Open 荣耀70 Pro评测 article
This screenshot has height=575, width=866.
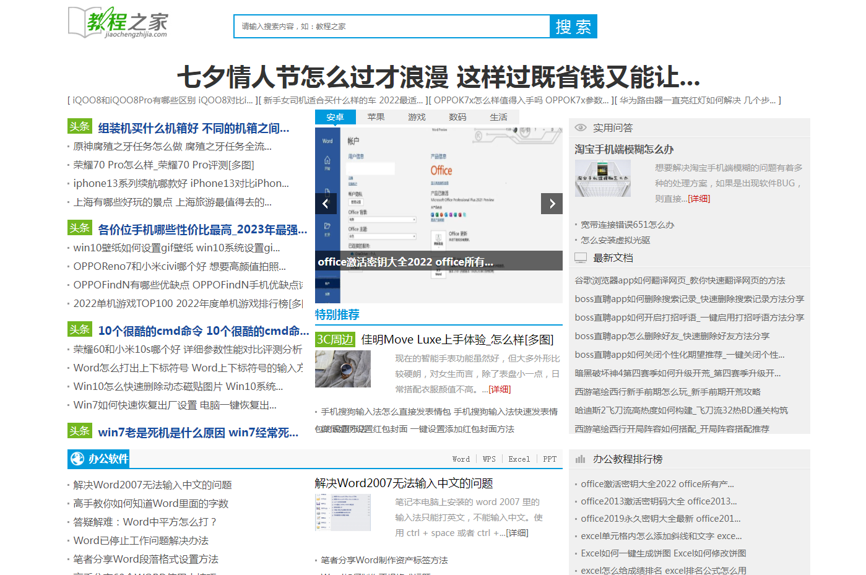(x=163, y=165)
